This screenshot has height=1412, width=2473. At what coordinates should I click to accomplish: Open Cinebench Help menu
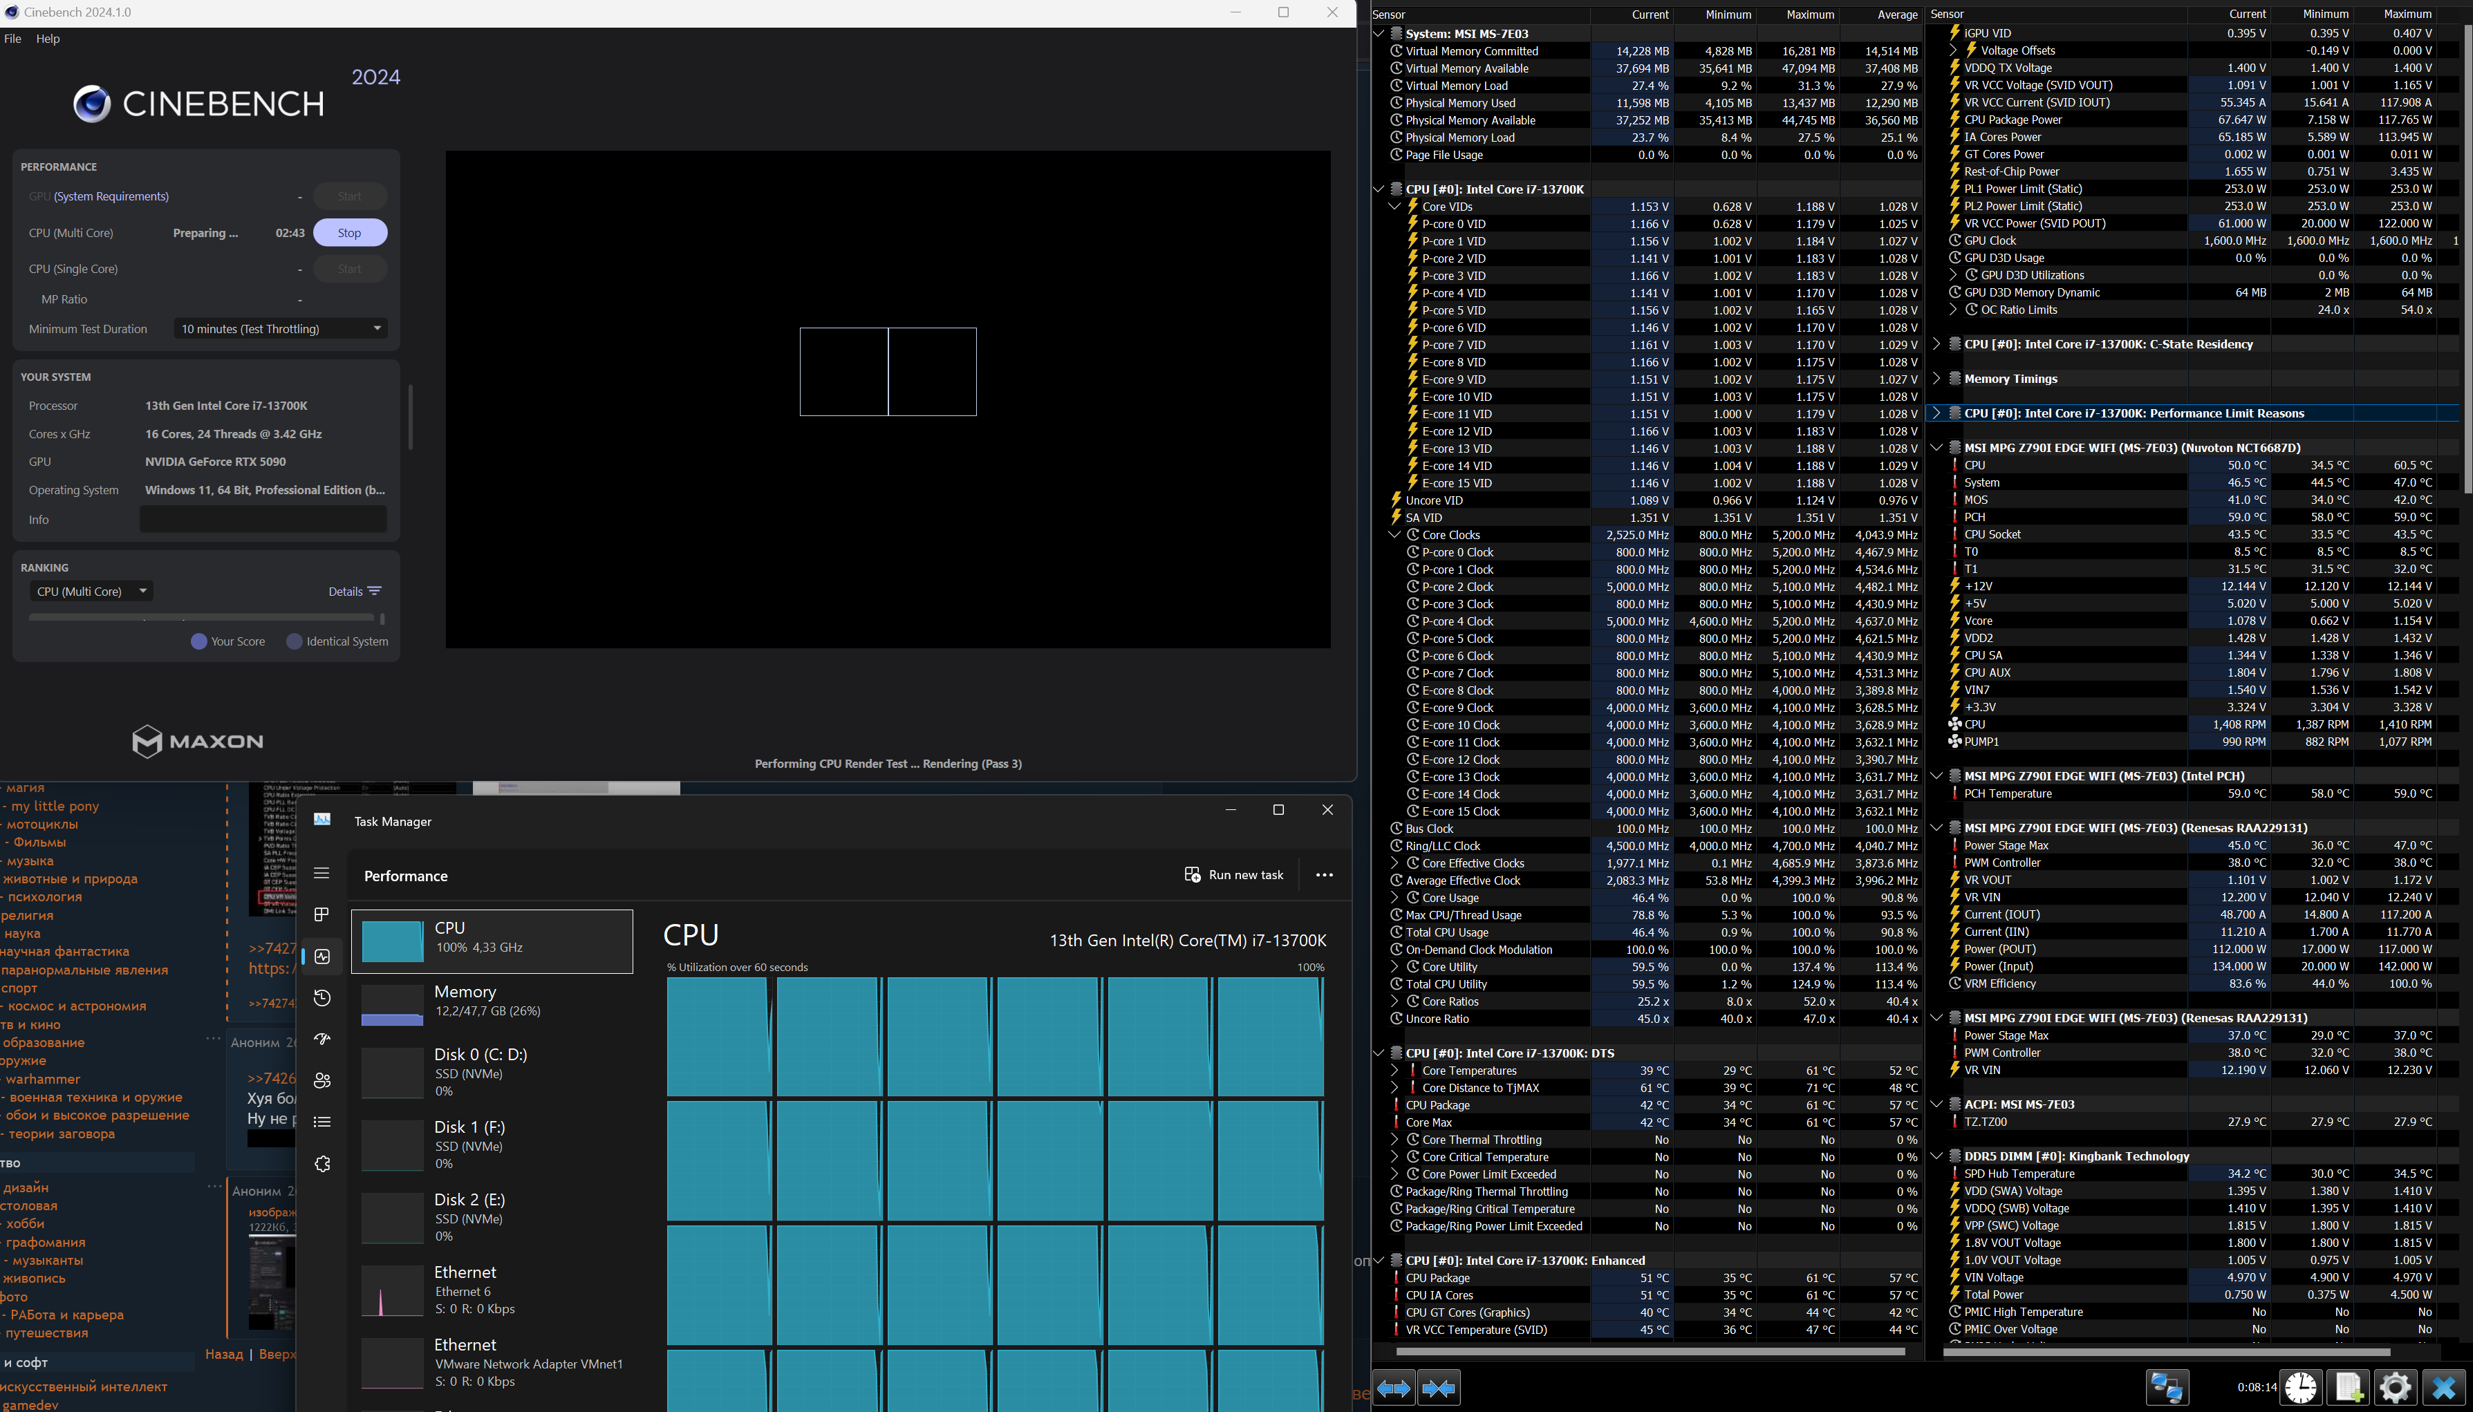pos(48,39)
